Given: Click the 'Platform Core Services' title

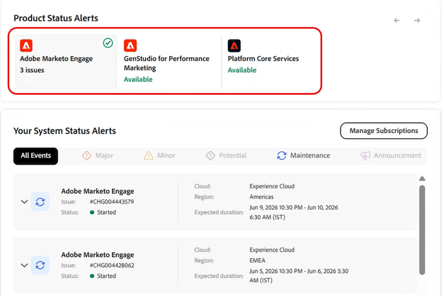Looking at the screenshot, I should pyautogui.click(x=263, y=59).
